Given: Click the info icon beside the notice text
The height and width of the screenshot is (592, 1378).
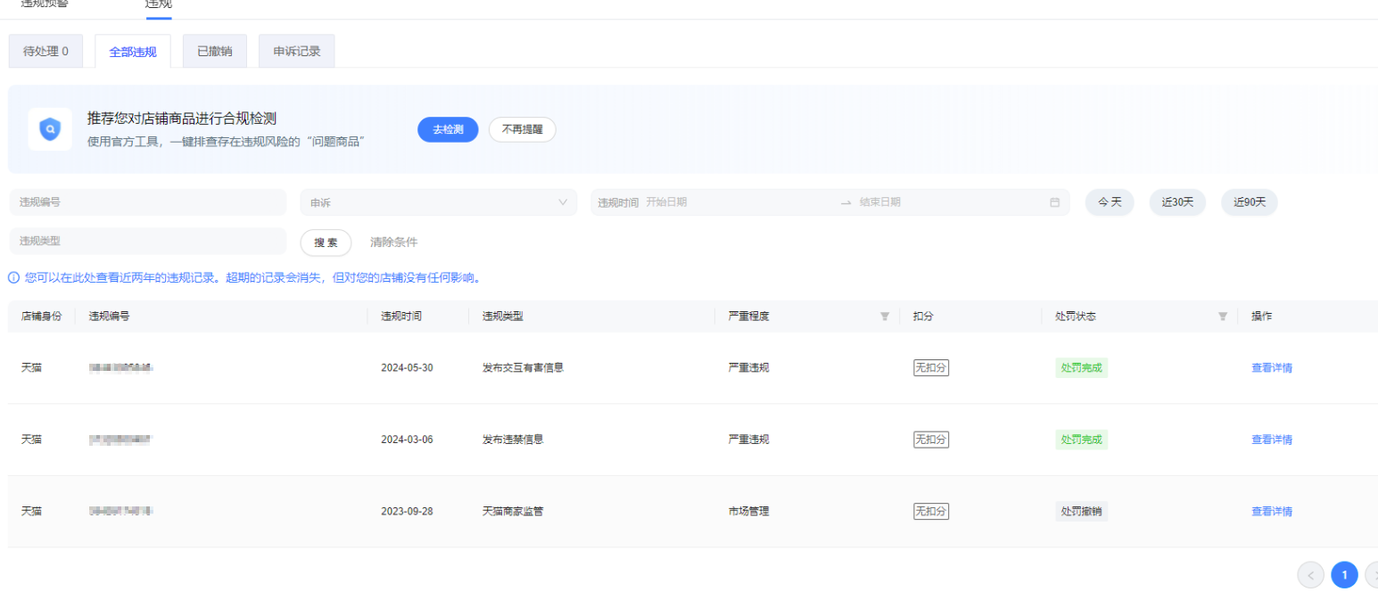Looking at the screenshot, I should pyautogui.click(x=13, y=277).
